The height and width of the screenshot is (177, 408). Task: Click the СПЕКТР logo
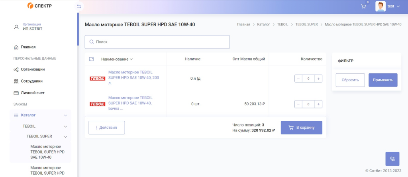(39, 6)
